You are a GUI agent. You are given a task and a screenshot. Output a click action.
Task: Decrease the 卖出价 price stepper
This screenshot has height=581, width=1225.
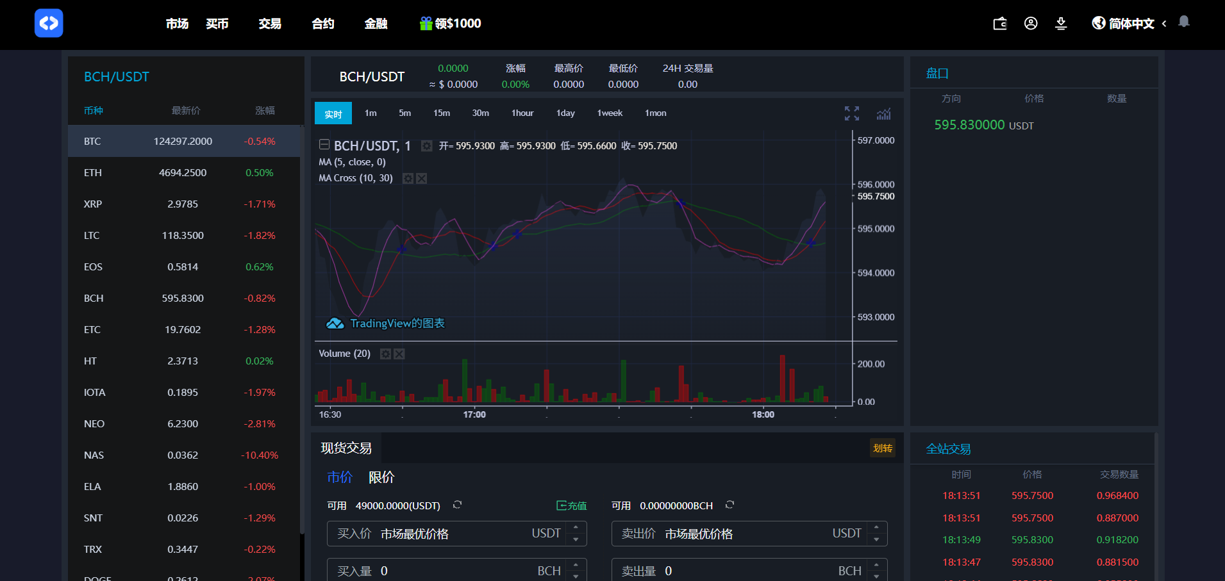click(x=876, y=540)
